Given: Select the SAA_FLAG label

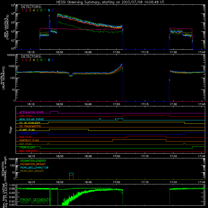Looking at the screenshot, I should pos(25,137).
